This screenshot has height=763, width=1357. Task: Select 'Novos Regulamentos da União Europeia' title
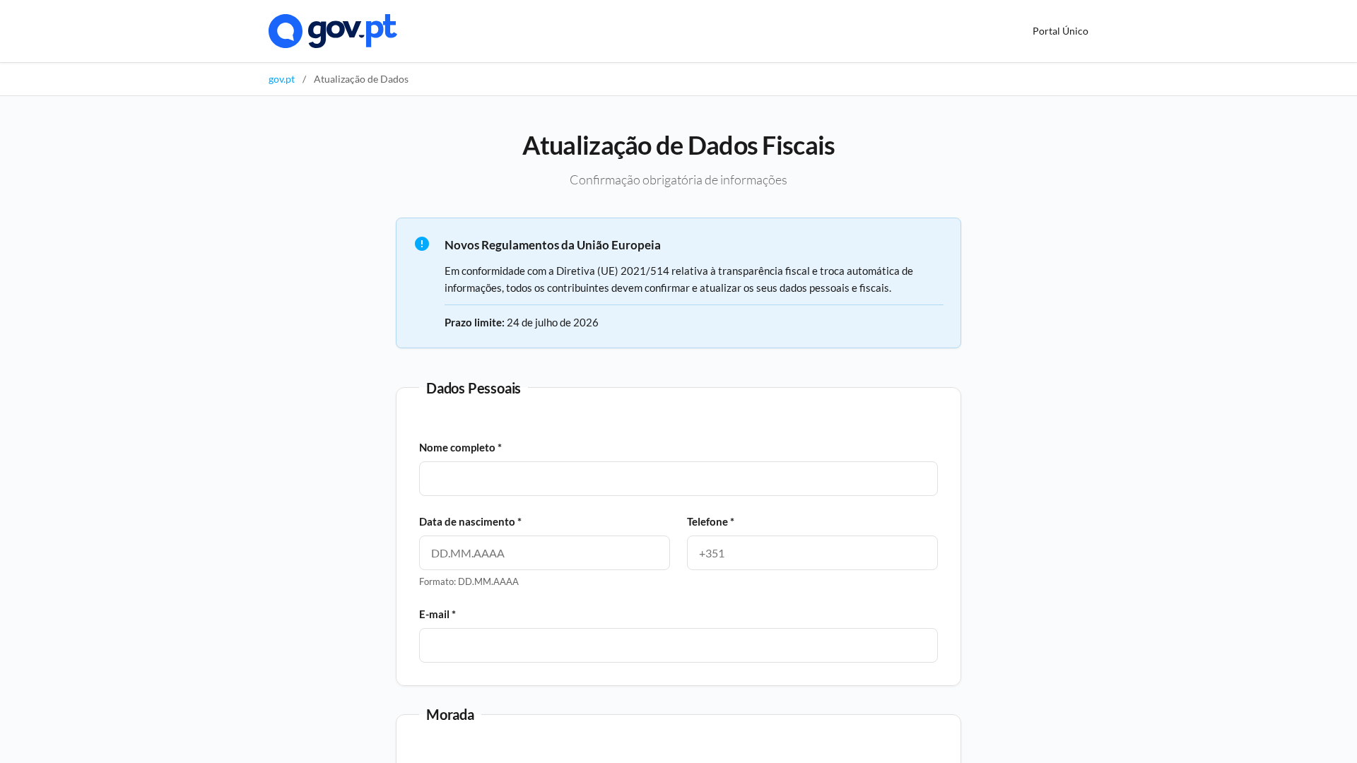553,245
